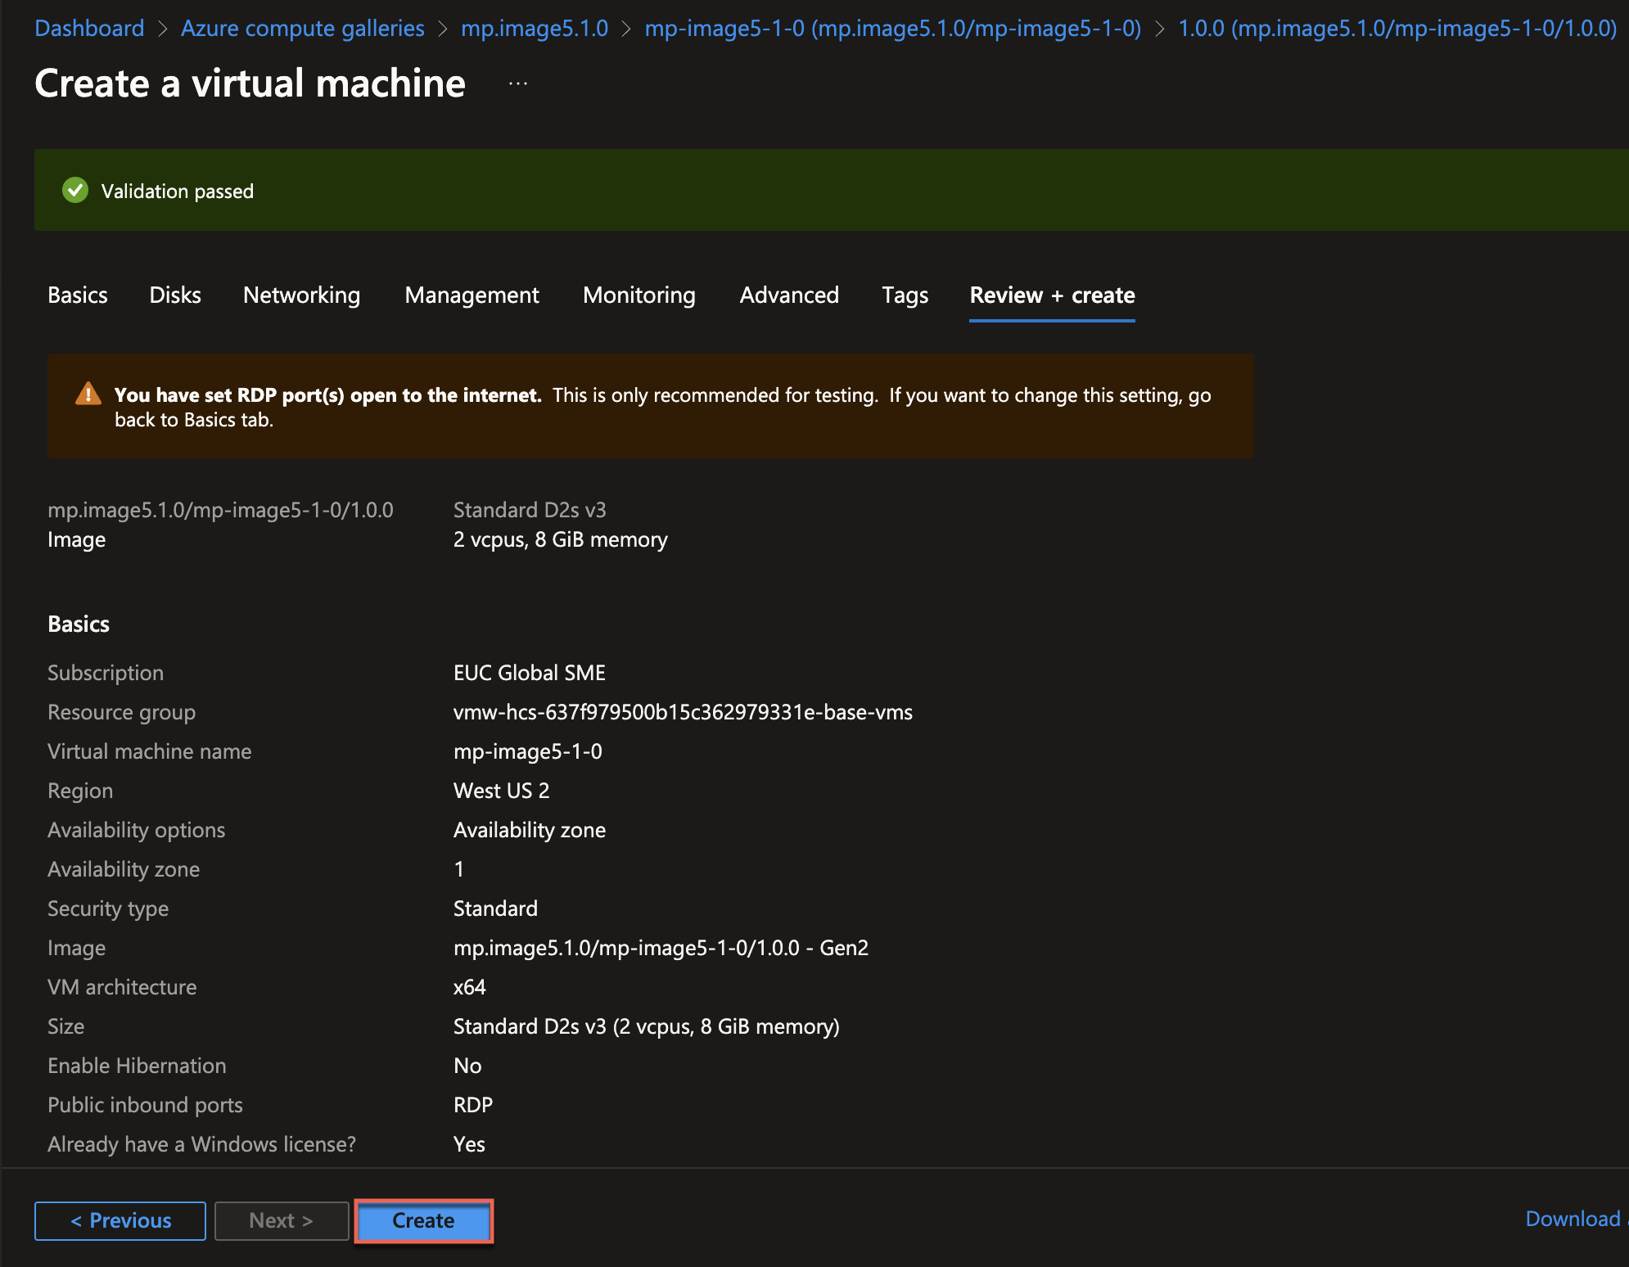Click the Create button
Screen dimensions: 1629x1267
click(x=423, y=1221)
